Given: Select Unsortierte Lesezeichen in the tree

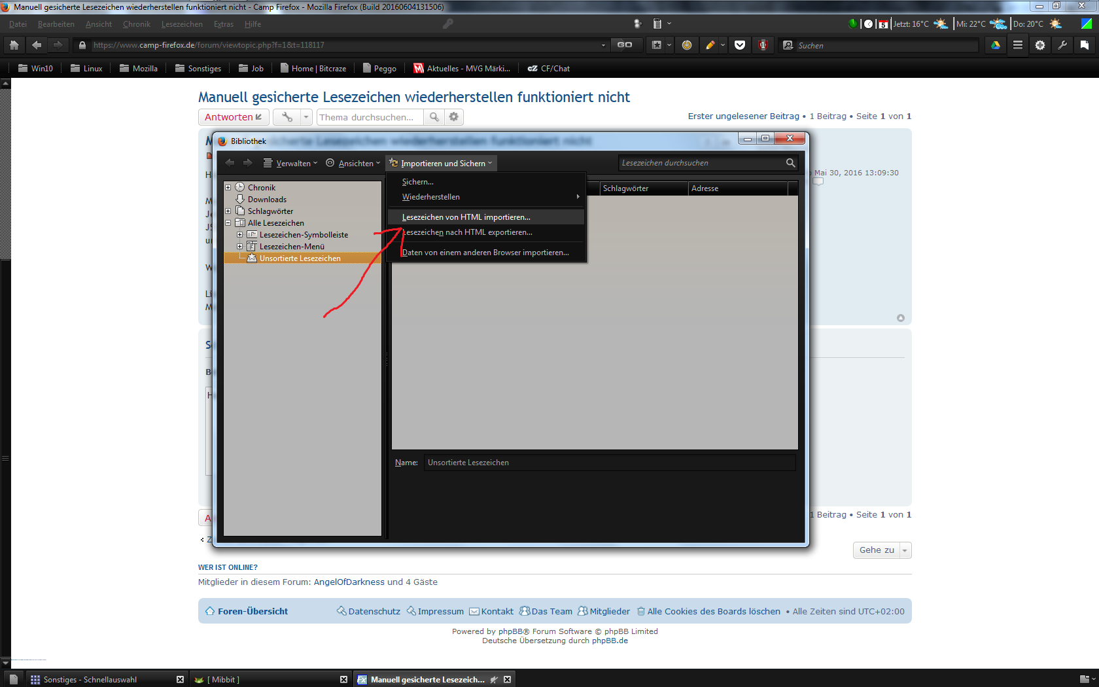Looking at the screenshot, I should pyautogui.click(x=300, y=258).
